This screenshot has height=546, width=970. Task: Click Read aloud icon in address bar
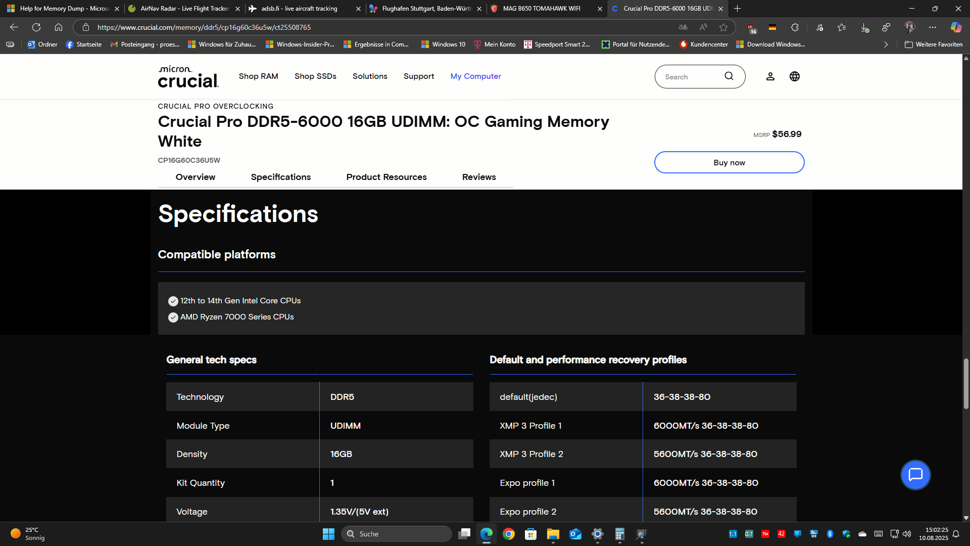(x=703, y=27)
